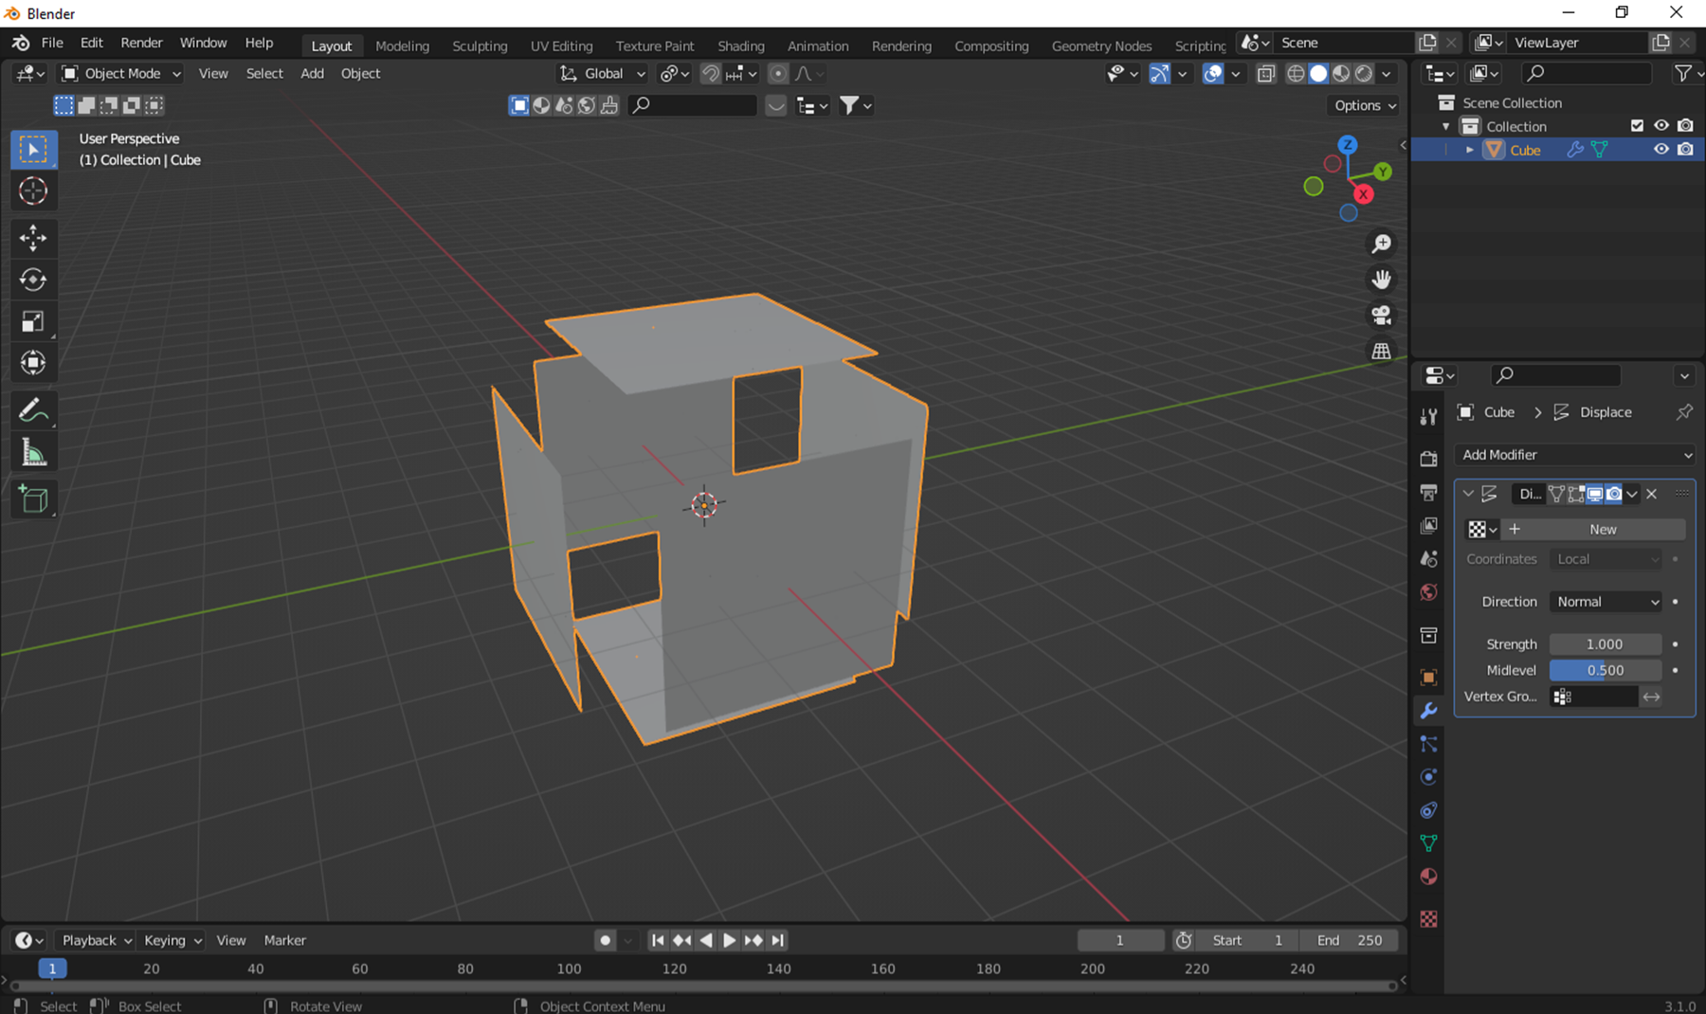Toggle camera view icon
Image resolution: width=1706 pixels, height=1014 pixels.
pos(1382,316)
